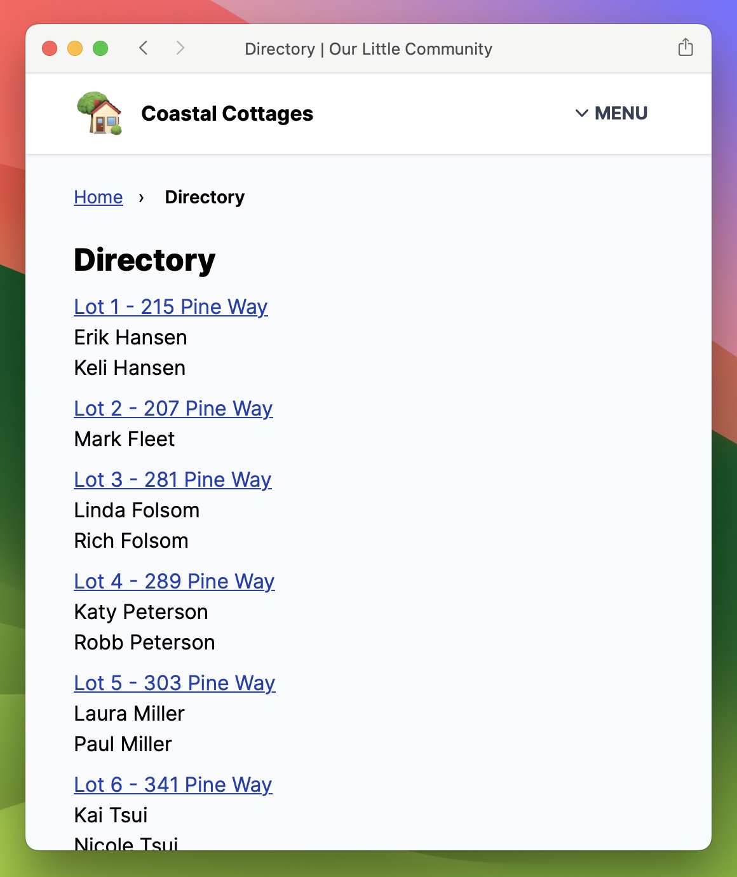Open Lot 6 - 341 Pine Way
This screenshot has height=877, width=737.
tap(173, 785)
